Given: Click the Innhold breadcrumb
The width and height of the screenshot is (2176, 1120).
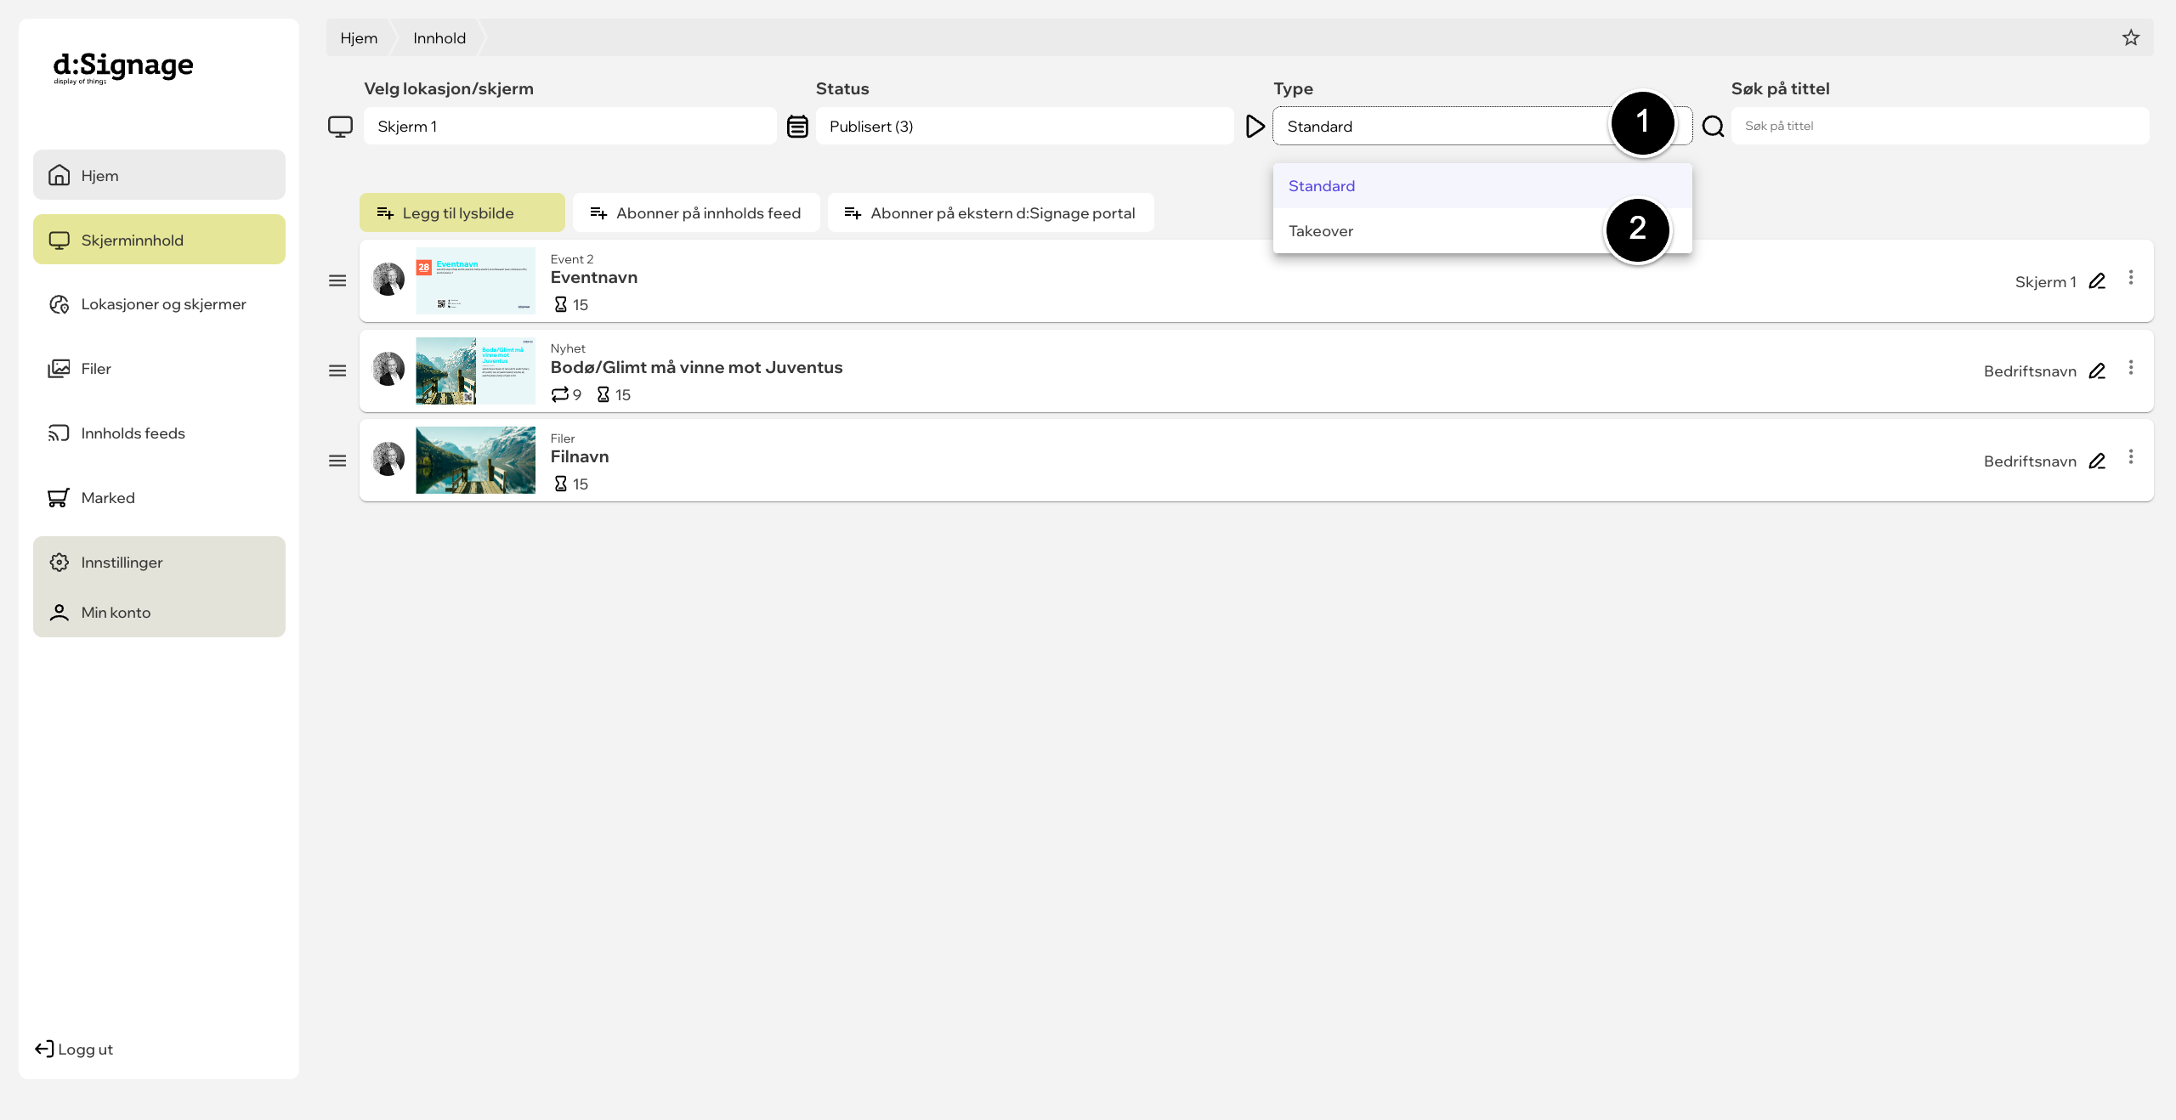Looking at the screenshot, I should [x=439, y=38].
